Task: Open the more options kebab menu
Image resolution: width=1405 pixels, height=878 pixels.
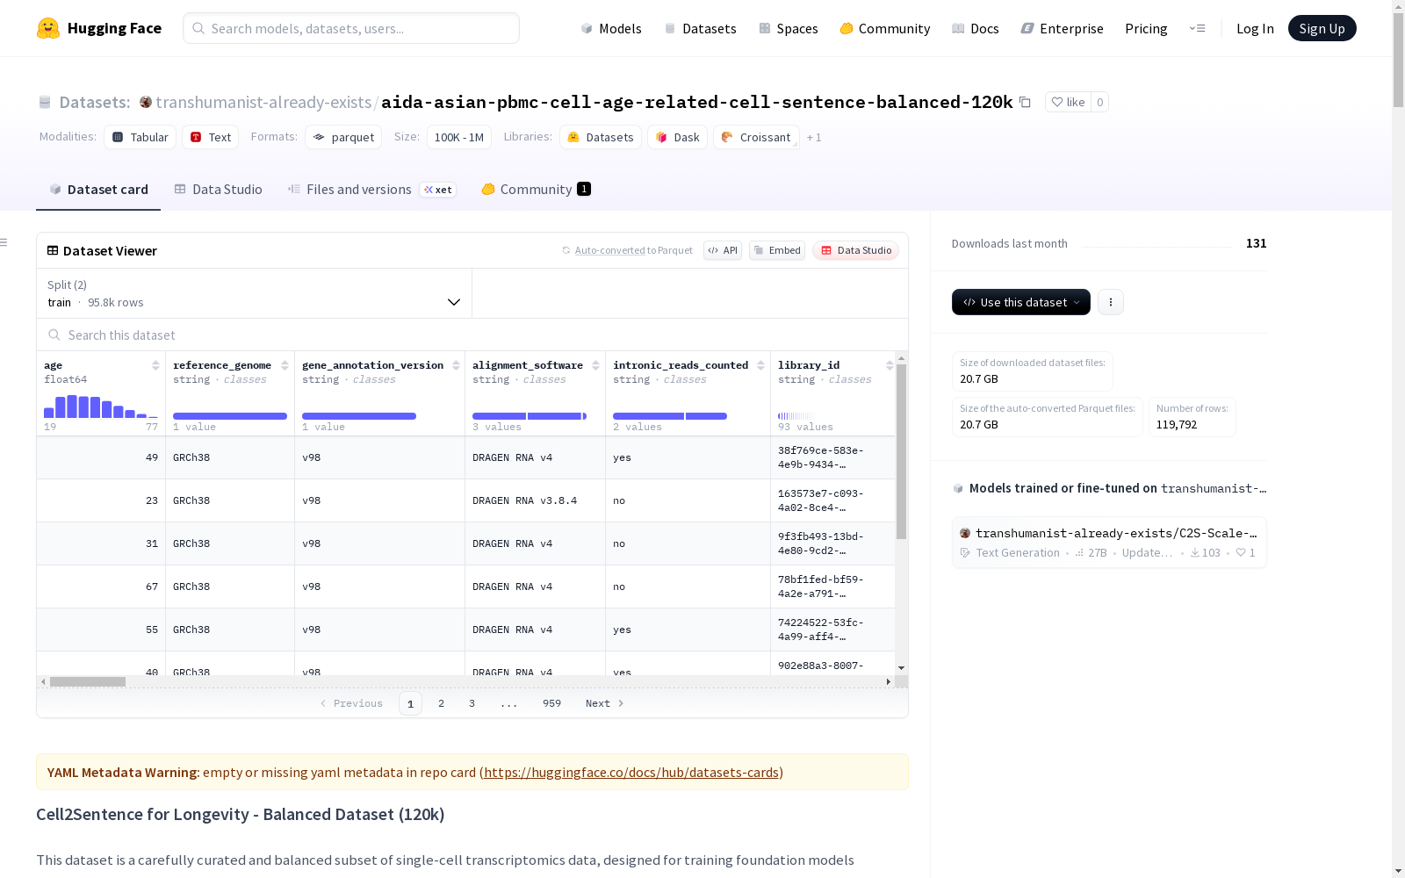Action: pyautogui.click(x=1111, y=302)
